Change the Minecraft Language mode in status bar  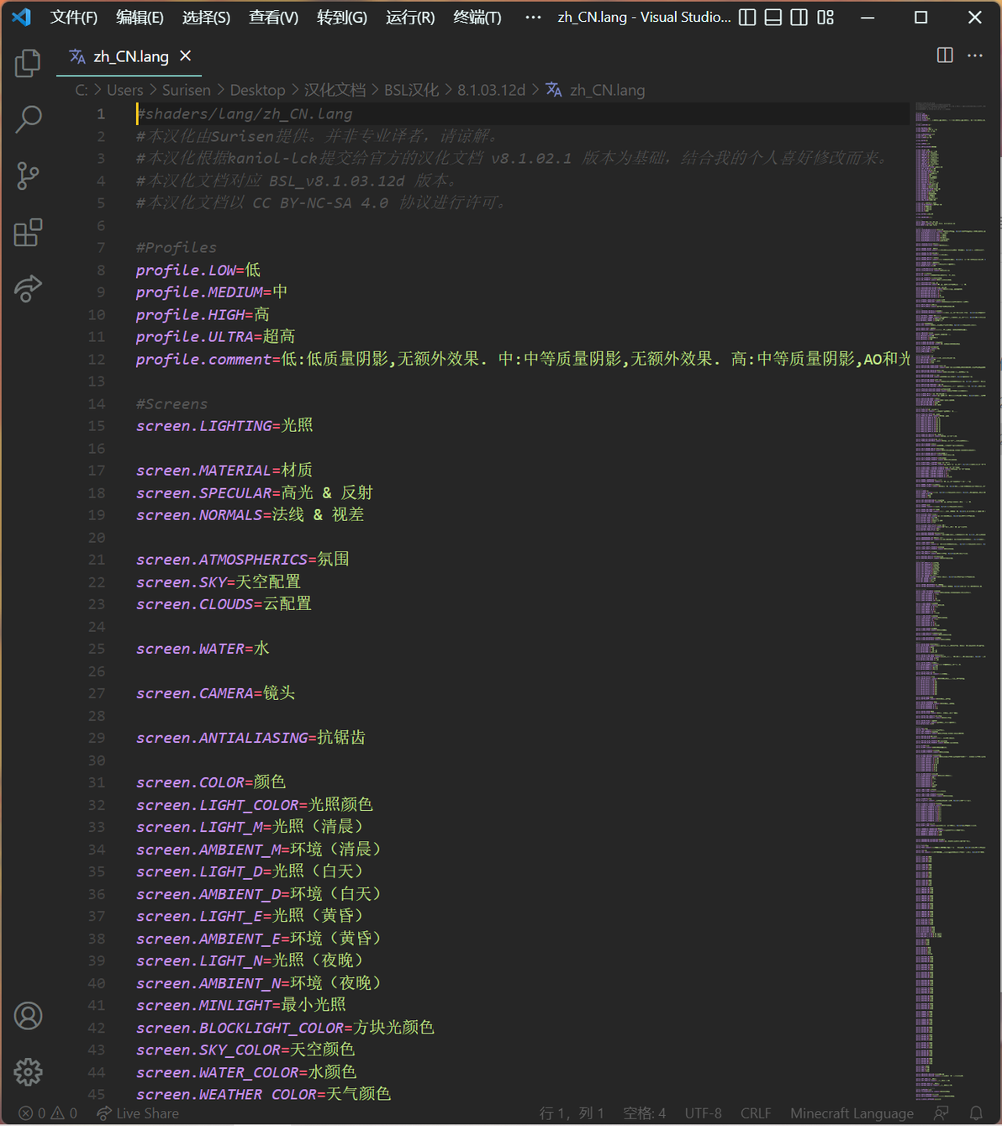(852, 1113)
